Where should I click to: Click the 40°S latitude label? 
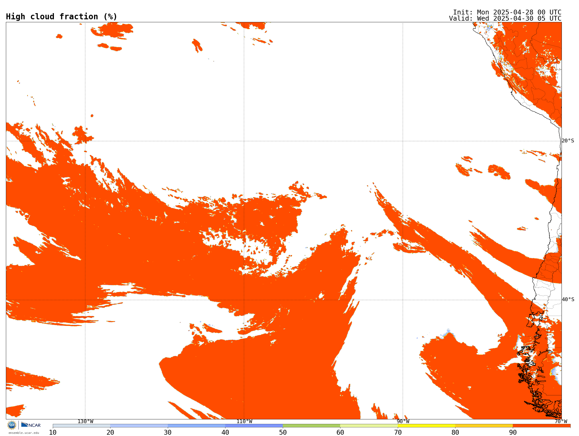click(568, 300)
